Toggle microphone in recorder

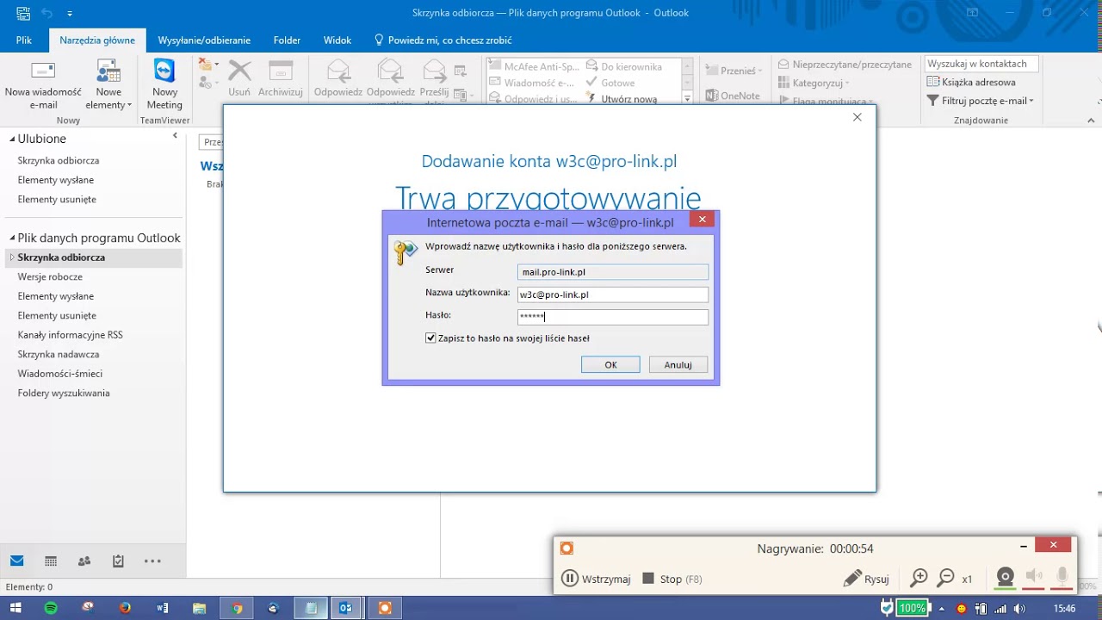click(1062, 577)
